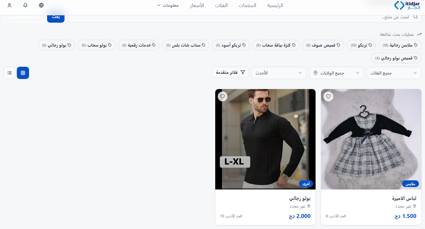Image resolution: width=425 pixels, height=229 pixels.
Task: Go to the المنتجات menu item
Action: pos(248,5)
